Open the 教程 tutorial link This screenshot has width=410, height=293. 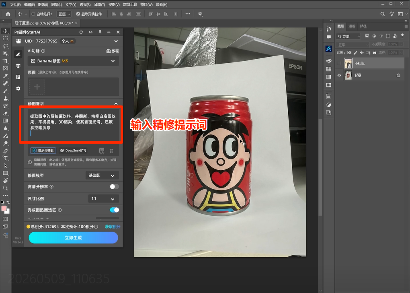(113, 51)
